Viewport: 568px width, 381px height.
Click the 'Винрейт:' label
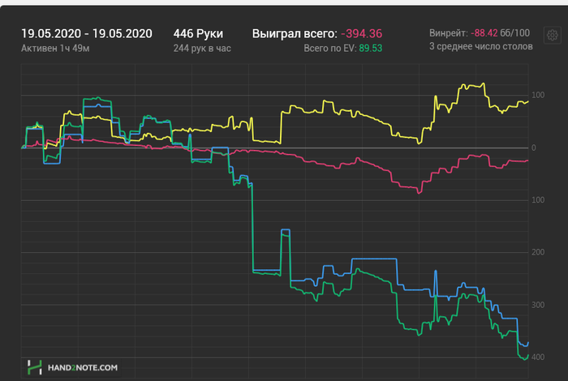point(449,33)
